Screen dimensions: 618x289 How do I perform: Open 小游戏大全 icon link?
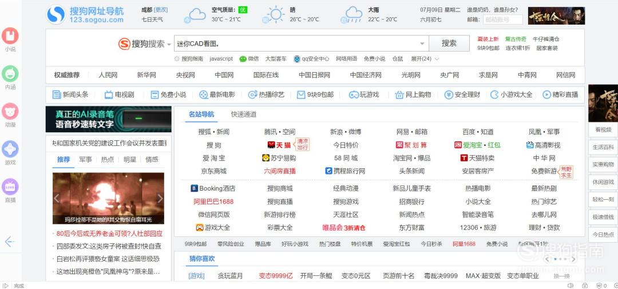(512, 94)
